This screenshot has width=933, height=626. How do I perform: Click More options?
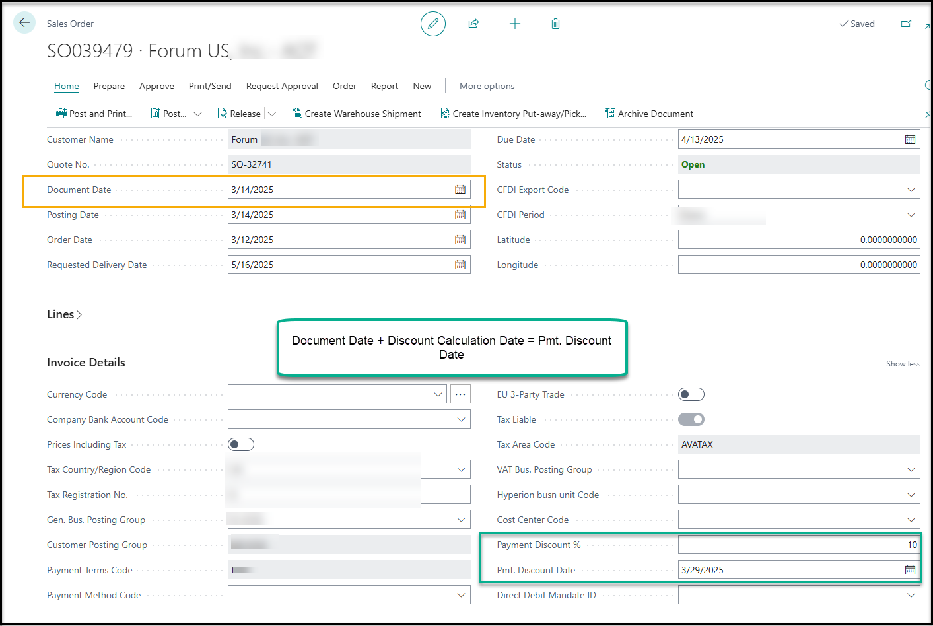(x=487, y=86)
